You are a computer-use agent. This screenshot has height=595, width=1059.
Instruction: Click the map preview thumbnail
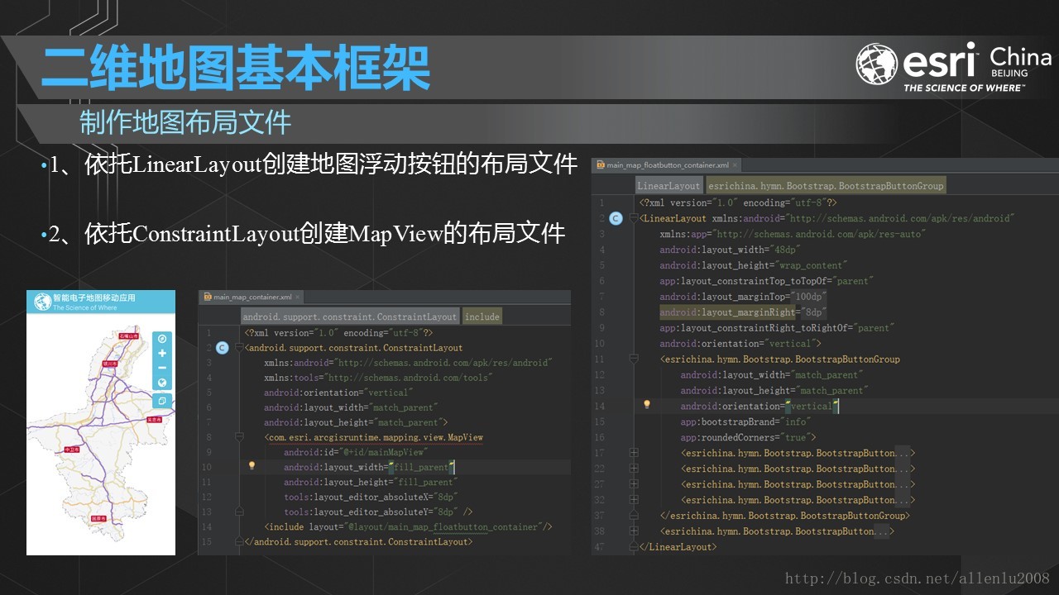coord(101,422)
